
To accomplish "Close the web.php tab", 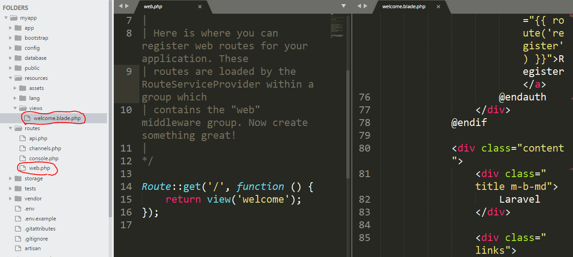I will [x=200, y=6].
